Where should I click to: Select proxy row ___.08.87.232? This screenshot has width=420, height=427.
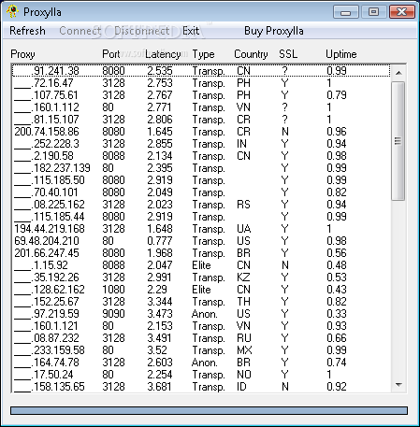click(x=201, y=338)
